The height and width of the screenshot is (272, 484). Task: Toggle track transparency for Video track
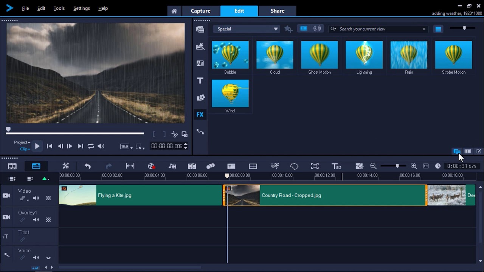point(48,198)
